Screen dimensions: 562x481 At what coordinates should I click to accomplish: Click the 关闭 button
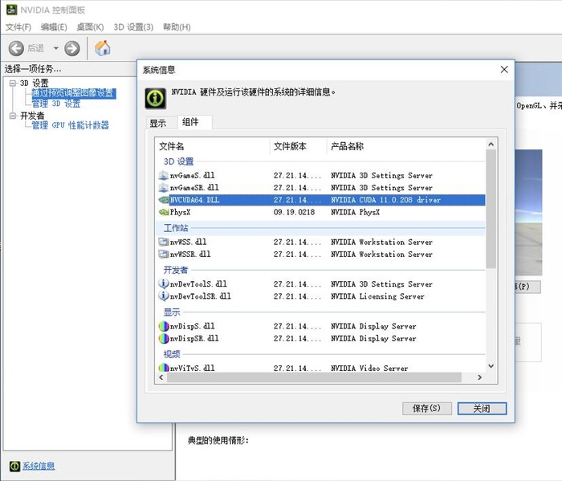[482, 409]
